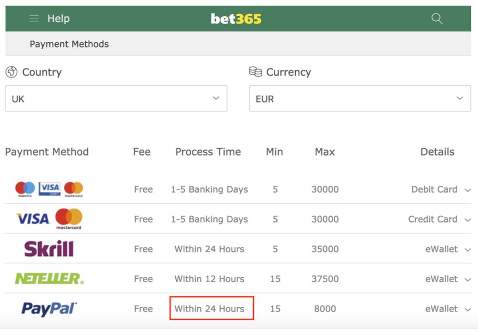The image size is (478, 332).
Task: Click the Debit Card details label
Action: pyautogui.click(x=434, y=189)
